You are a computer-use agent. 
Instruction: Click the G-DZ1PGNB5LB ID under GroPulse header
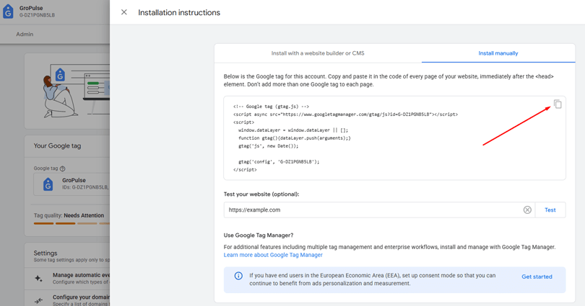tap(37, 15)
